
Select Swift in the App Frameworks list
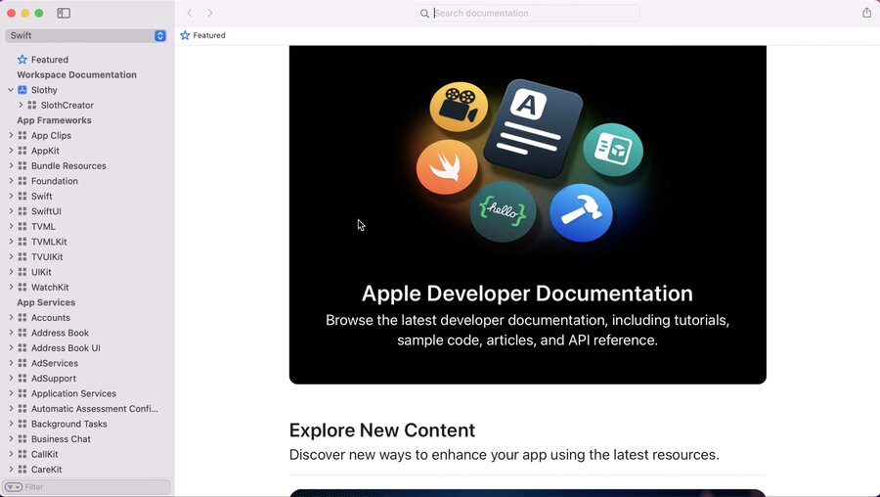pyautogui.click(x=41, y=196)
